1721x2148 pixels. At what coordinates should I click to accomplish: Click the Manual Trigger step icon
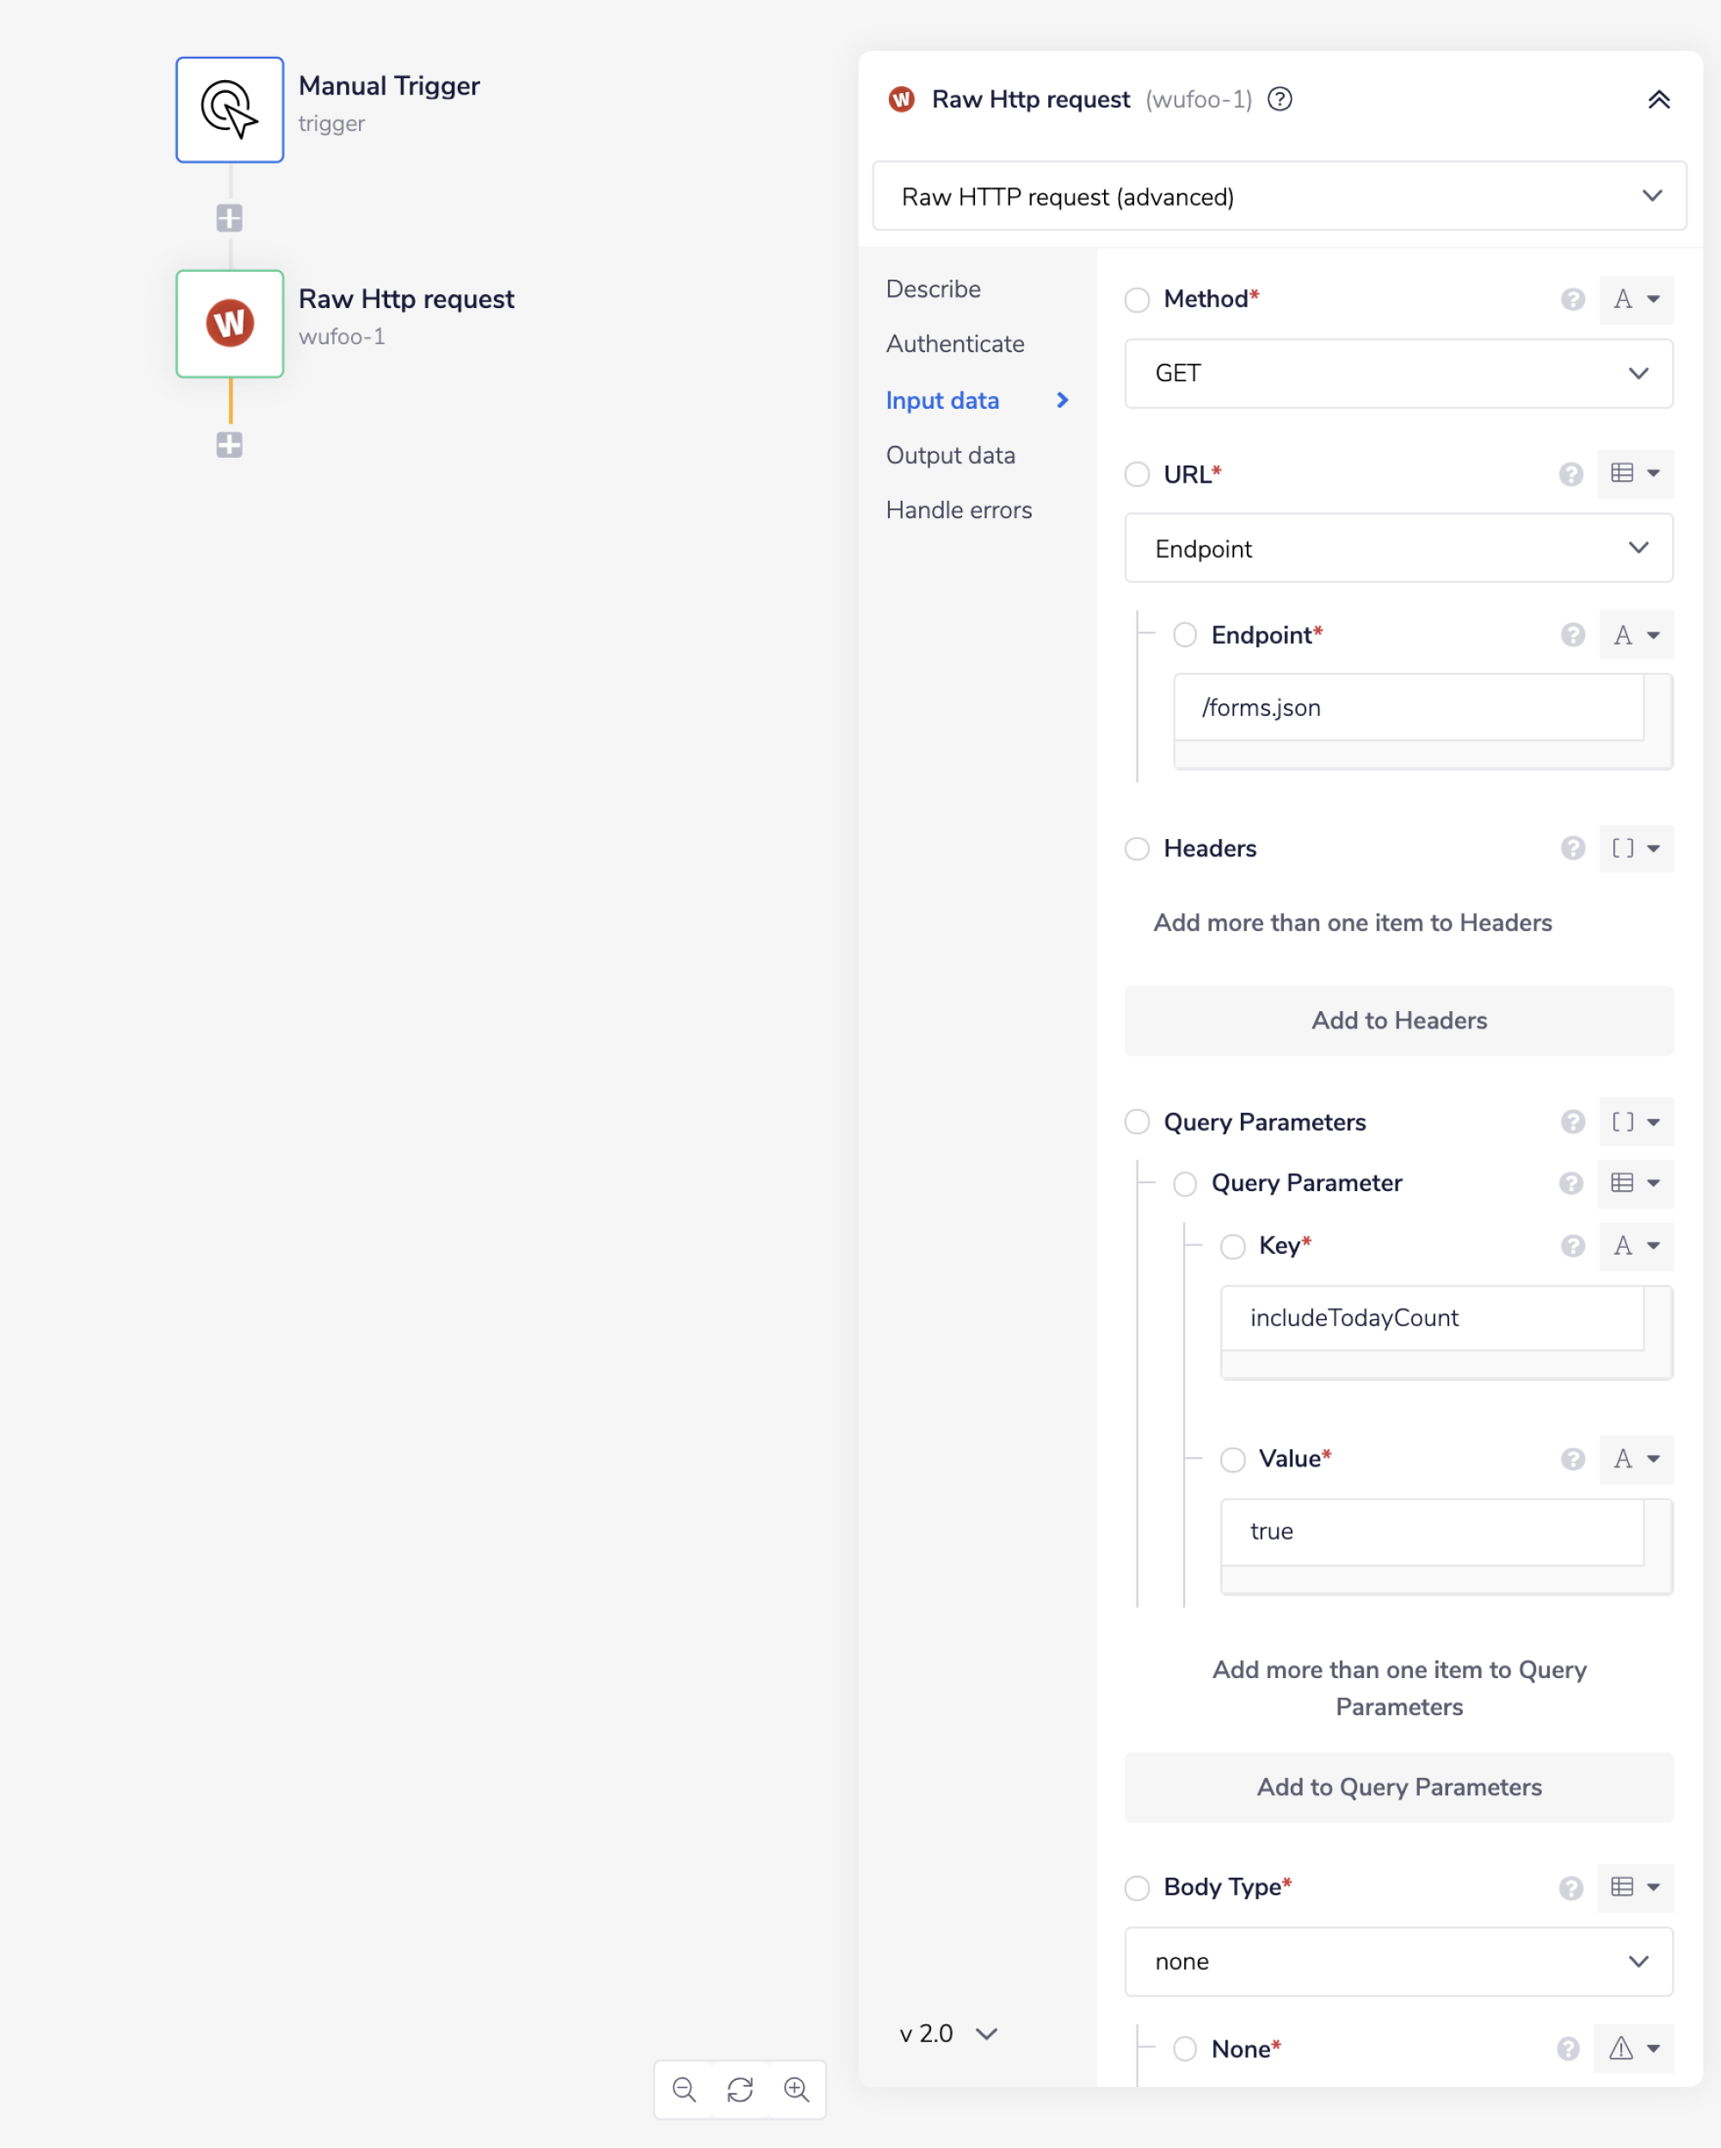click(x=230, y=109)
